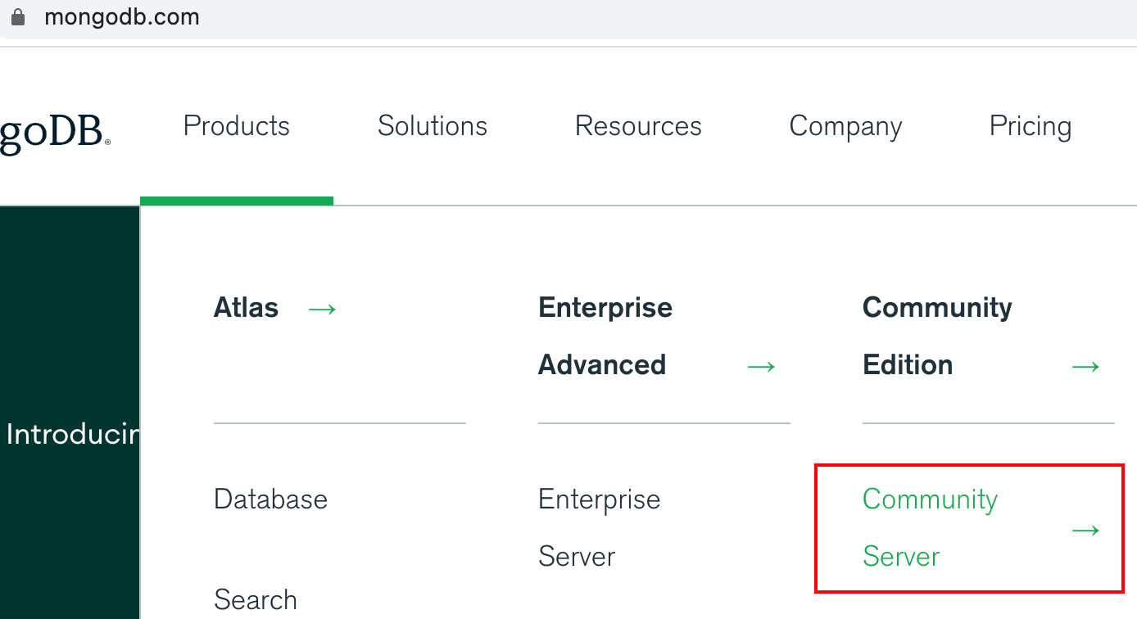Viewport: 1137px width, 619px height.
Task: Click the lock icon in address bar
Action: [x=17, y=17]
